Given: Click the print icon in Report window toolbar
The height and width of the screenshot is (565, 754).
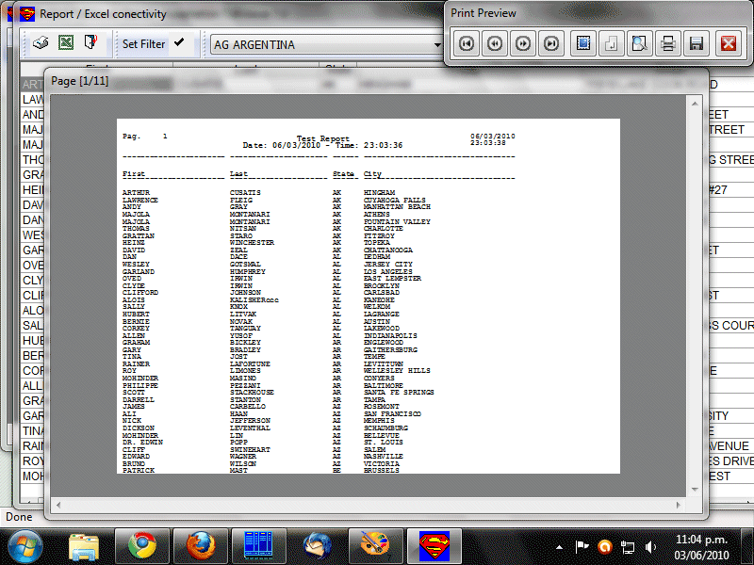Looking at the screenshot, I should pos(41,43).
